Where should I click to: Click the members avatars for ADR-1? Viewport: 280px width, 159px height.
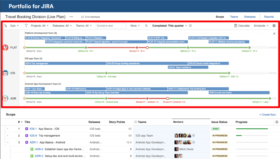point(184,142)
